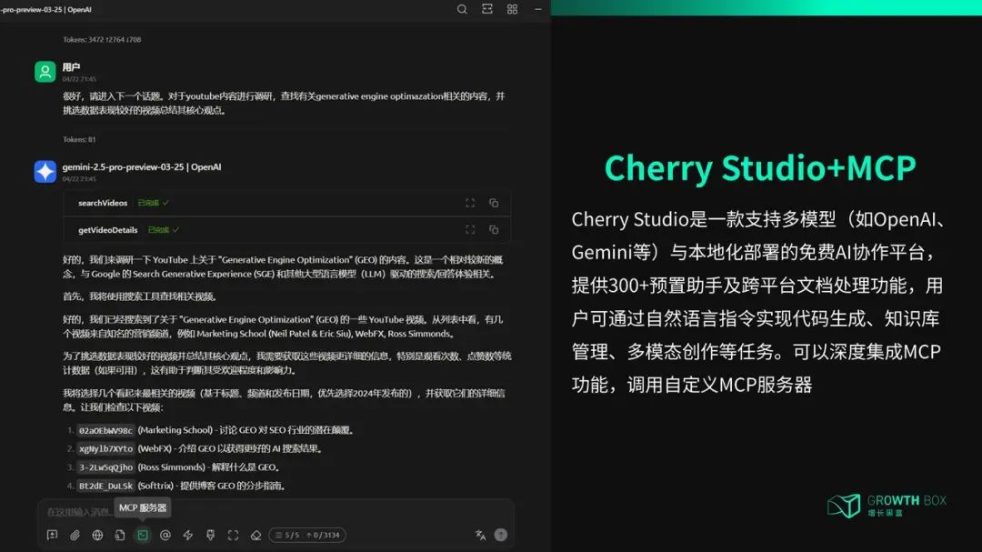Image resolution: width=982 pixels, height=552 pixels.
Task: Minimize the Cherry Studio window
Action: click(x=538, y=9)
